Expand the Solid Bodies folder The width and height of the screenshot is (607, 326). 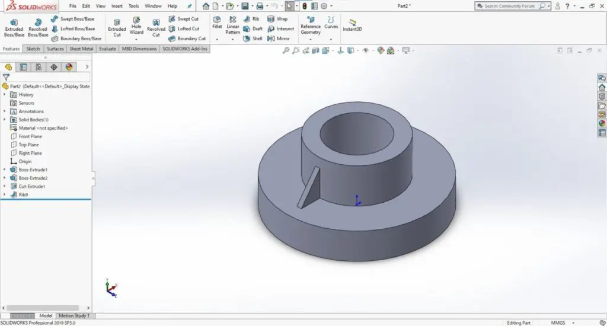5,120
